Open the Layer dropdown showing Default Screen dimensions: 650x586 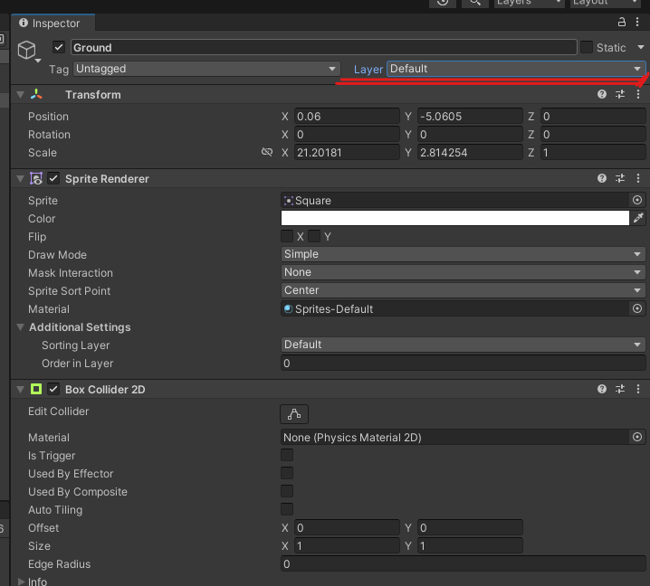coord(516,69)
